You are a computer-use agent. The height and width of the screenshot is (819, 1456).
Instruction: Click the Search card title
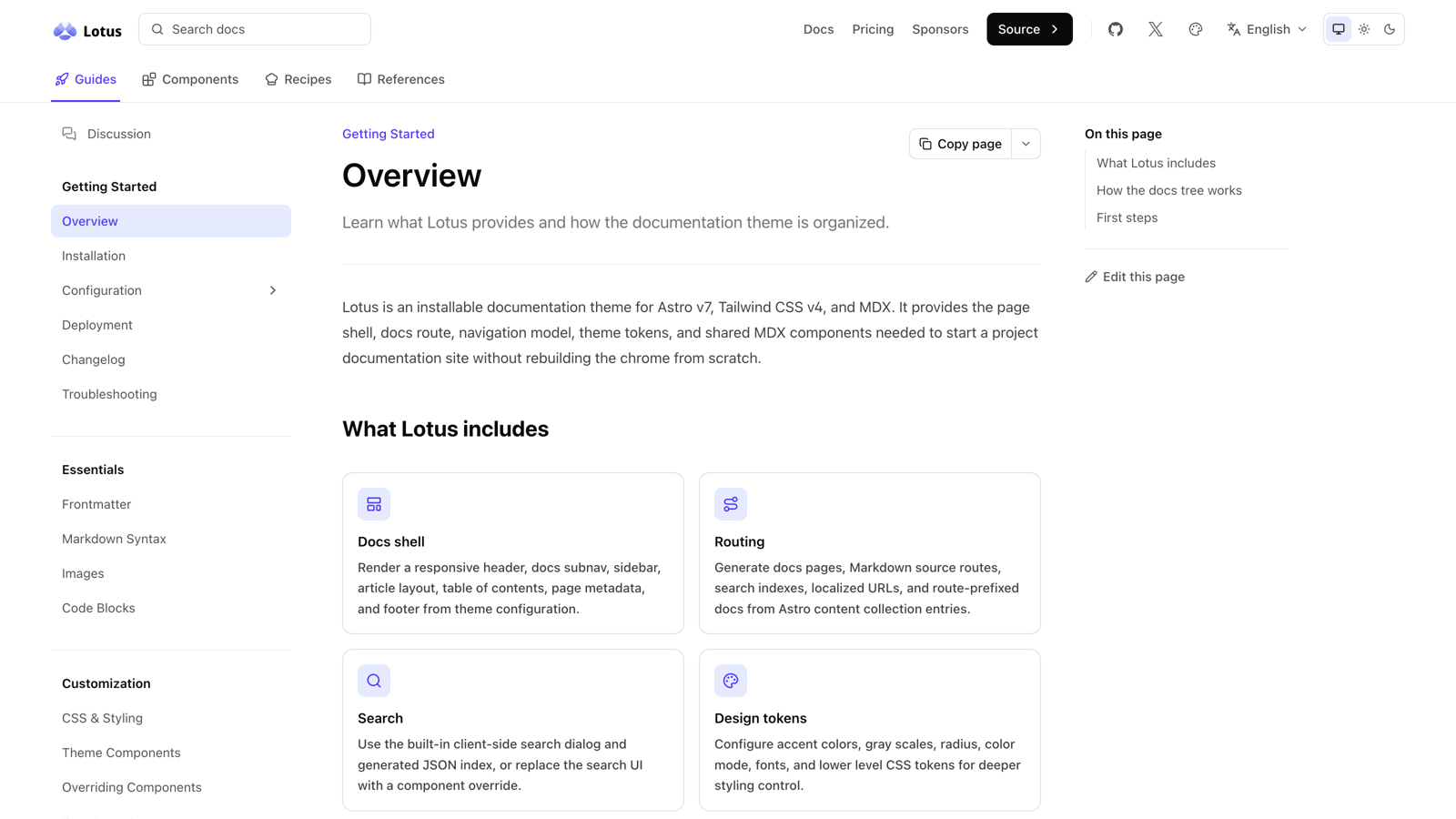pyautogui.click(x=380, y=718)
